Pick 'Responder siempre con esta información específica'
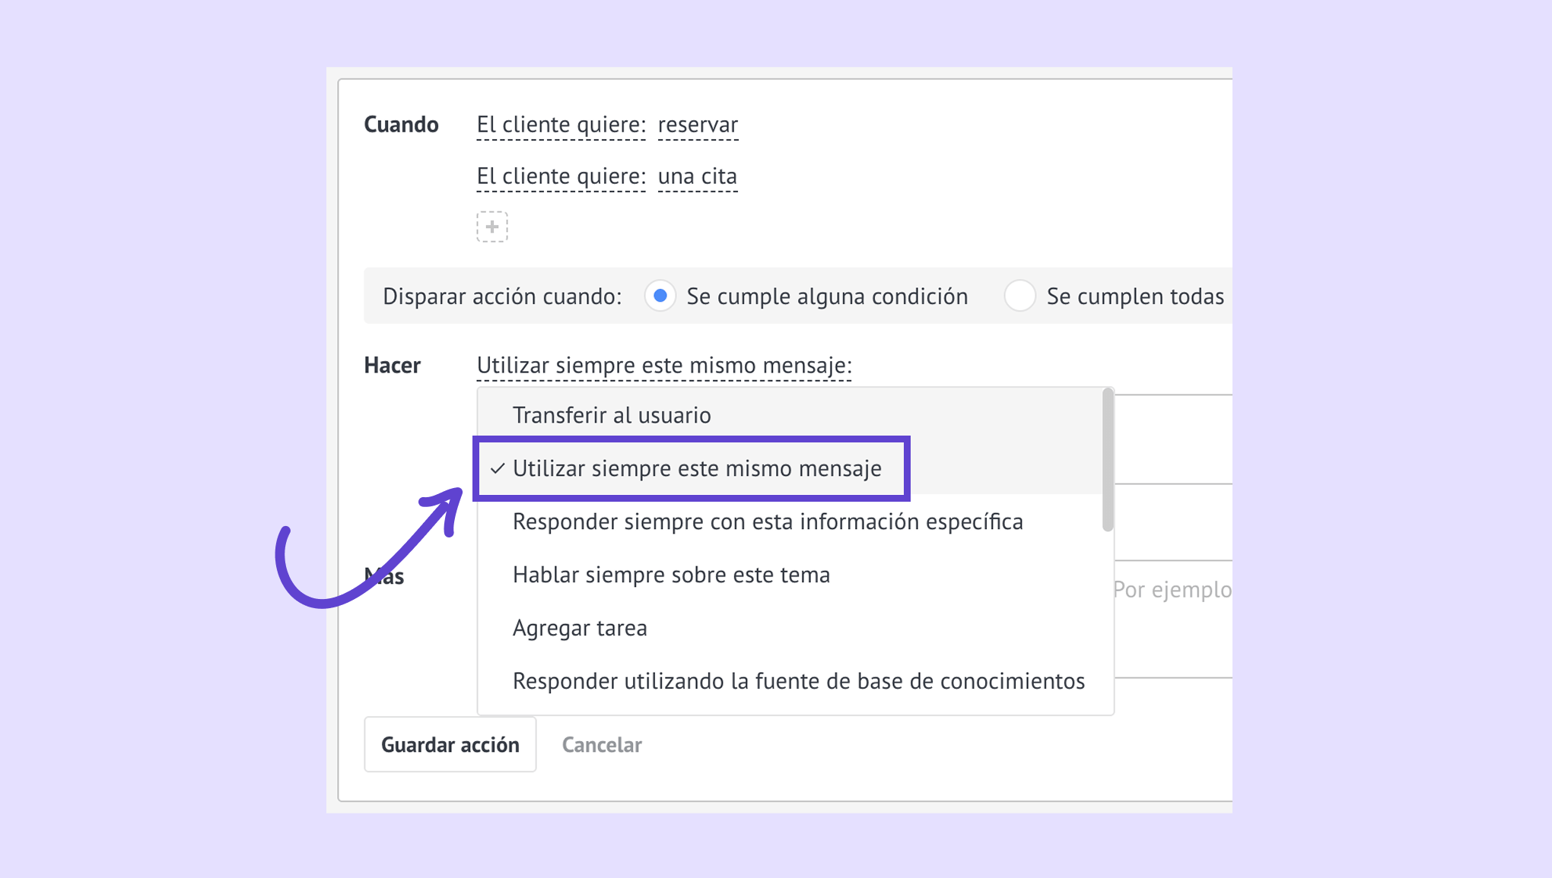The image size is (1552, 878). [x=767, y=521]
